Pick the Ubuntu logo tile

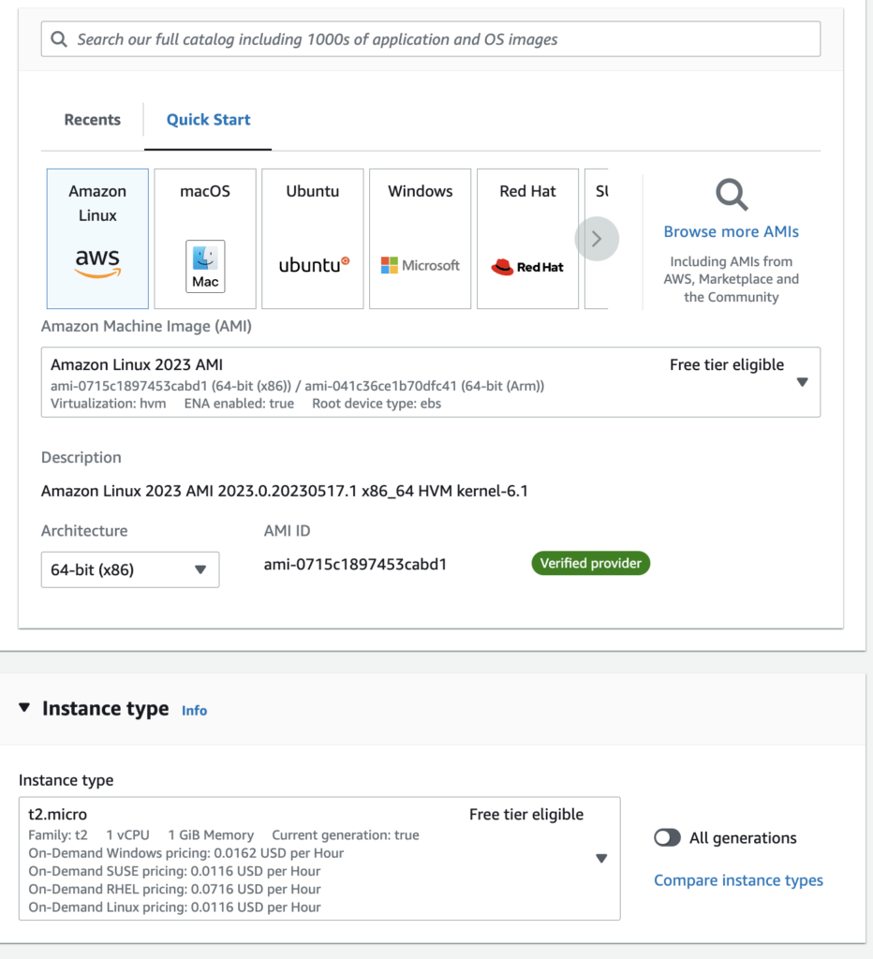pyautogui.click(x=312, y=239)
